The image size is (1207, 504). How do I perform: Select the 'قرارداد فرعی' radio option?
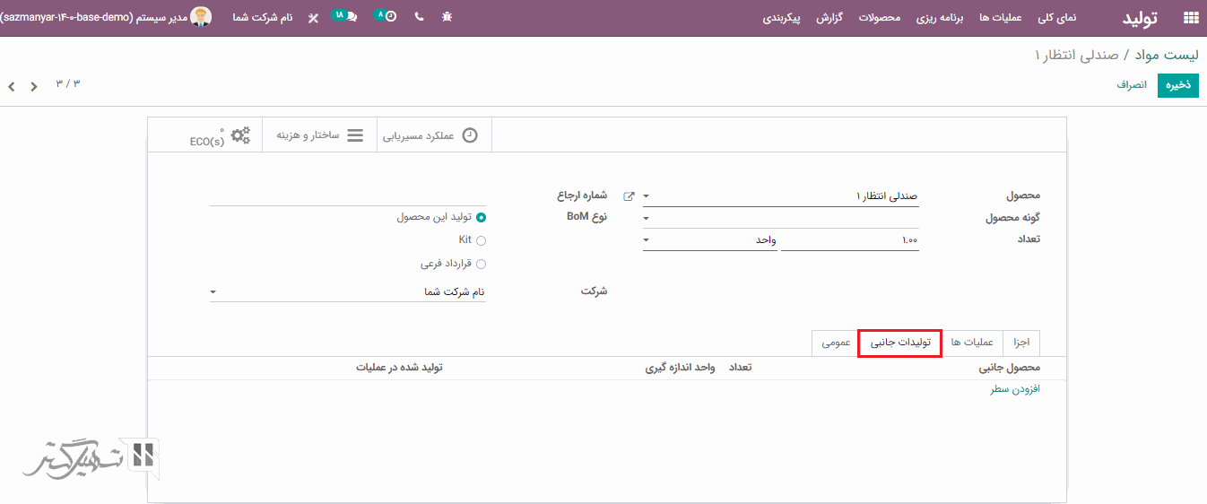click(482, 264)
